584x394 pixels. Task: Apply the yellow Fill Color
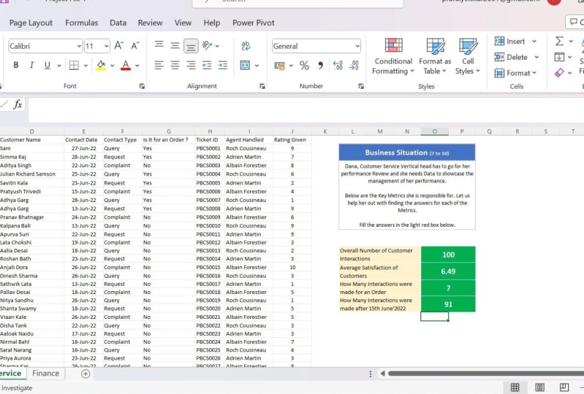click(x=101, y=66)
